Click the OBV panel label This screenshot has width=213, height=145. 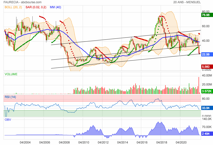8,120
